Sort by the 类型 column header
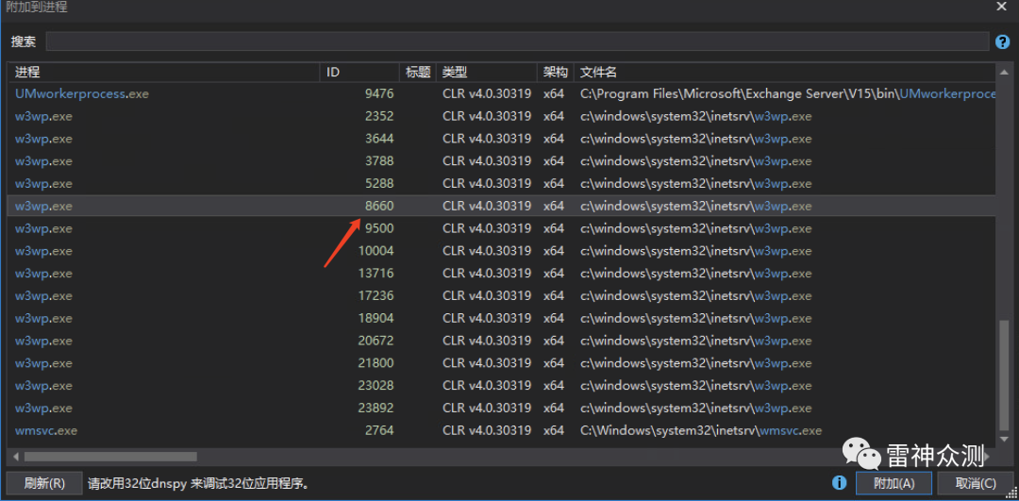 click(x=487, y=72)
